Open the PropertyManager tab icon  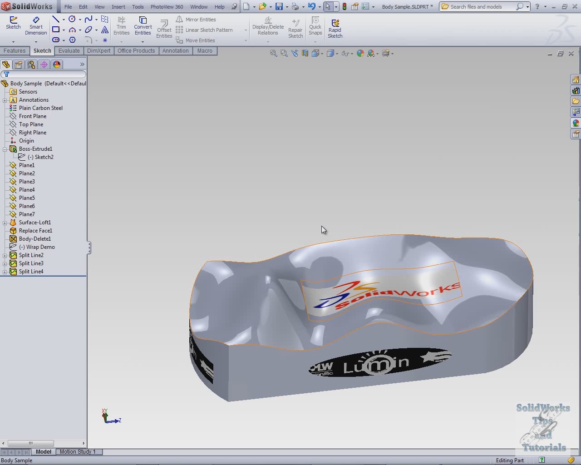pyautogui.click(x=19, y=64)
